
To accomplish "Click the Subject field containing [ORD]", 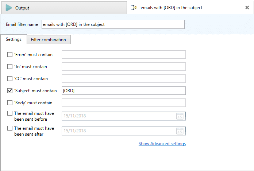I will (124, 90).
